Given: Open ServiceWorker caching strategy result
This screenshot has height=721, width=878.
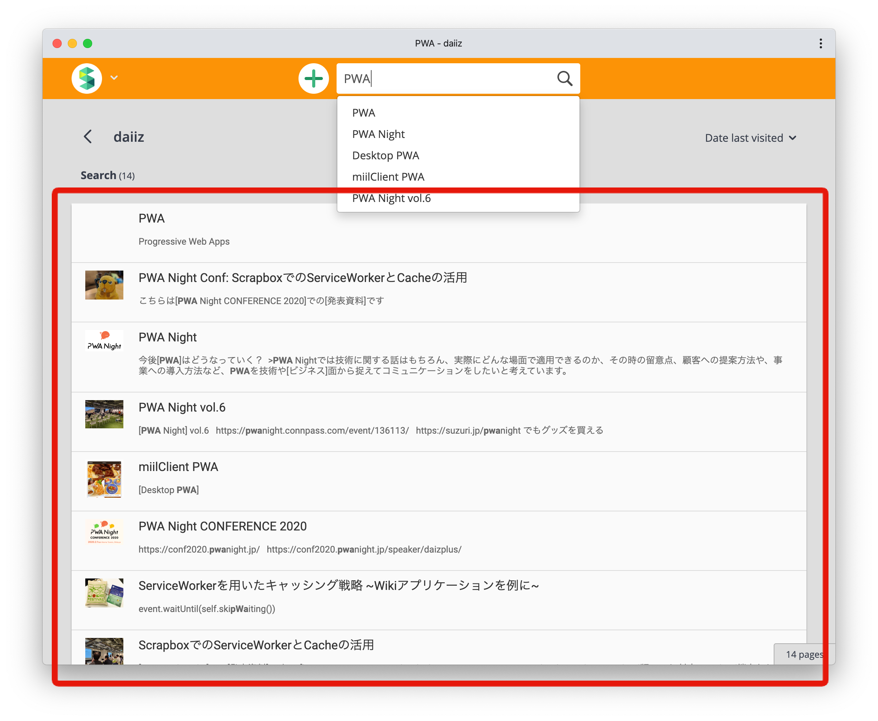Looking at the screenshot, I should point(338,586).
